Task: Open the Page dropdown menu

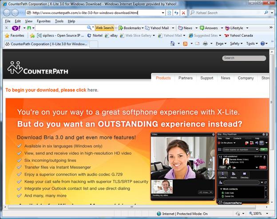Action: [221, 43]
